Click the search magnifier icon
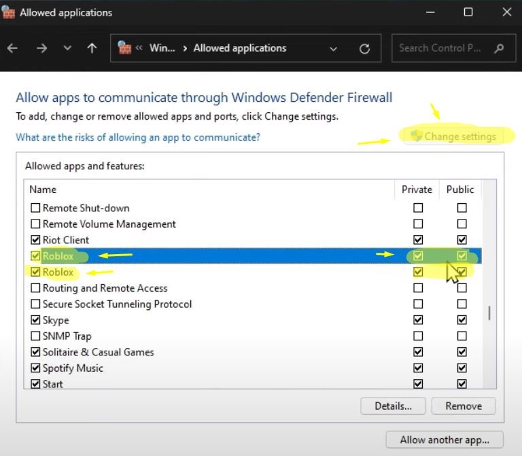This screenshot has width=522, height=456. [499, 49]
